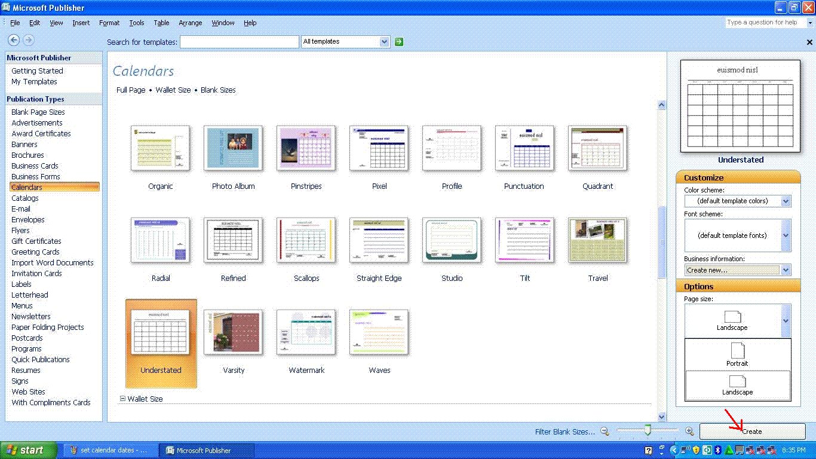Open the Page size dropdown arrow
Viewport: 816px width, 459px height.
point(786,321)
